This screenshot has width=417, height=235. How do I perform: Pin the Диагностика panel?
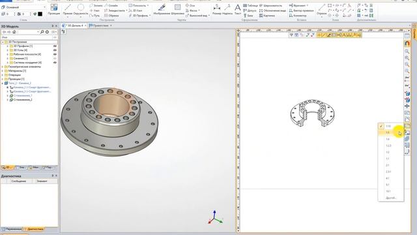click(x=52, y=176)
